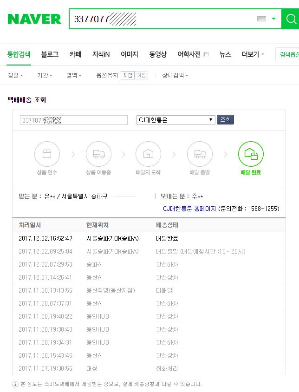Open the 기간 period dropdown
Screen dimensions: 299x392
click(45, 75)
